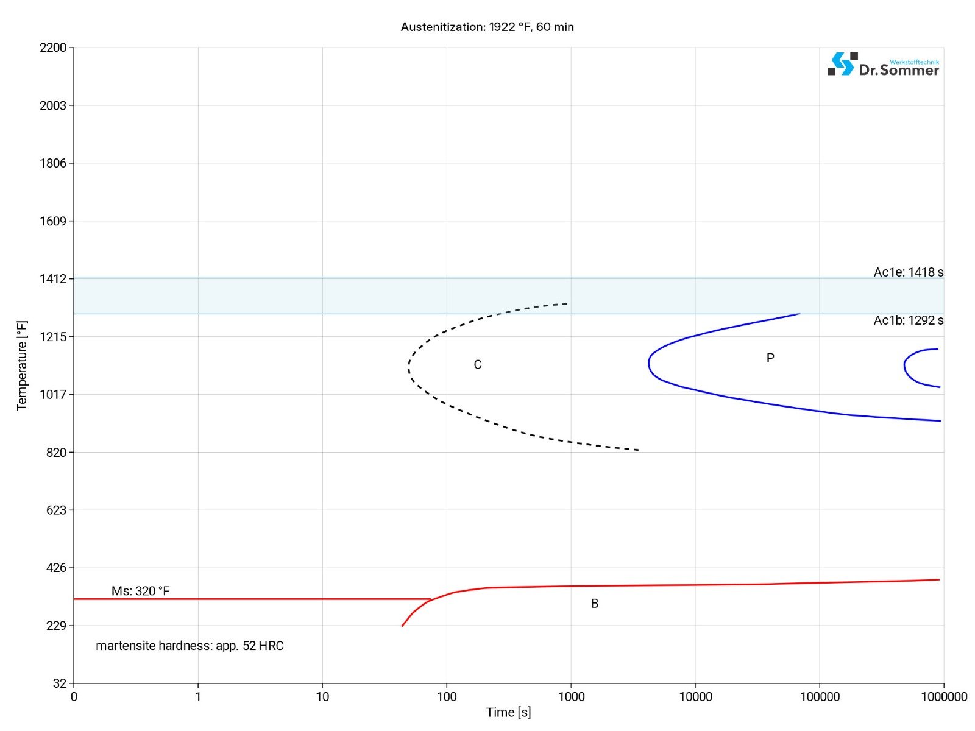
Task: Click the Austenitization chart title
Action: (x=487, y=27)
